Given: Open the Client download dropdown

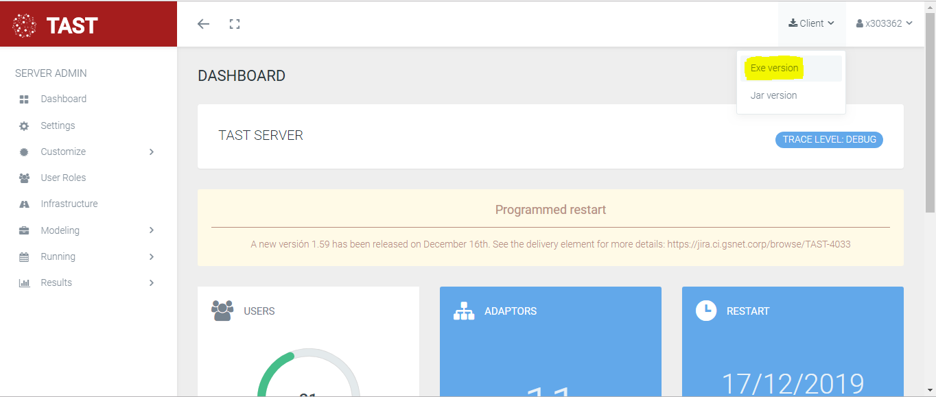Looking at the screenshot, I should [812, 23].
